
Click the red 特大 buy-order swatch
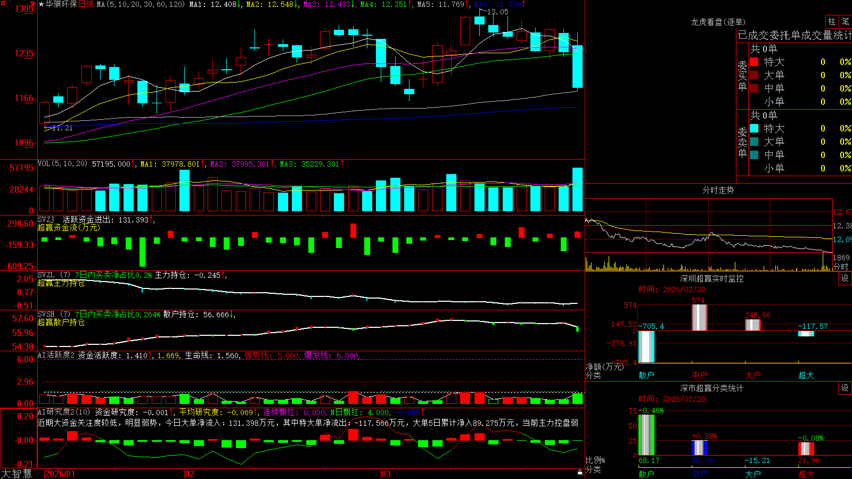point(754,62)
